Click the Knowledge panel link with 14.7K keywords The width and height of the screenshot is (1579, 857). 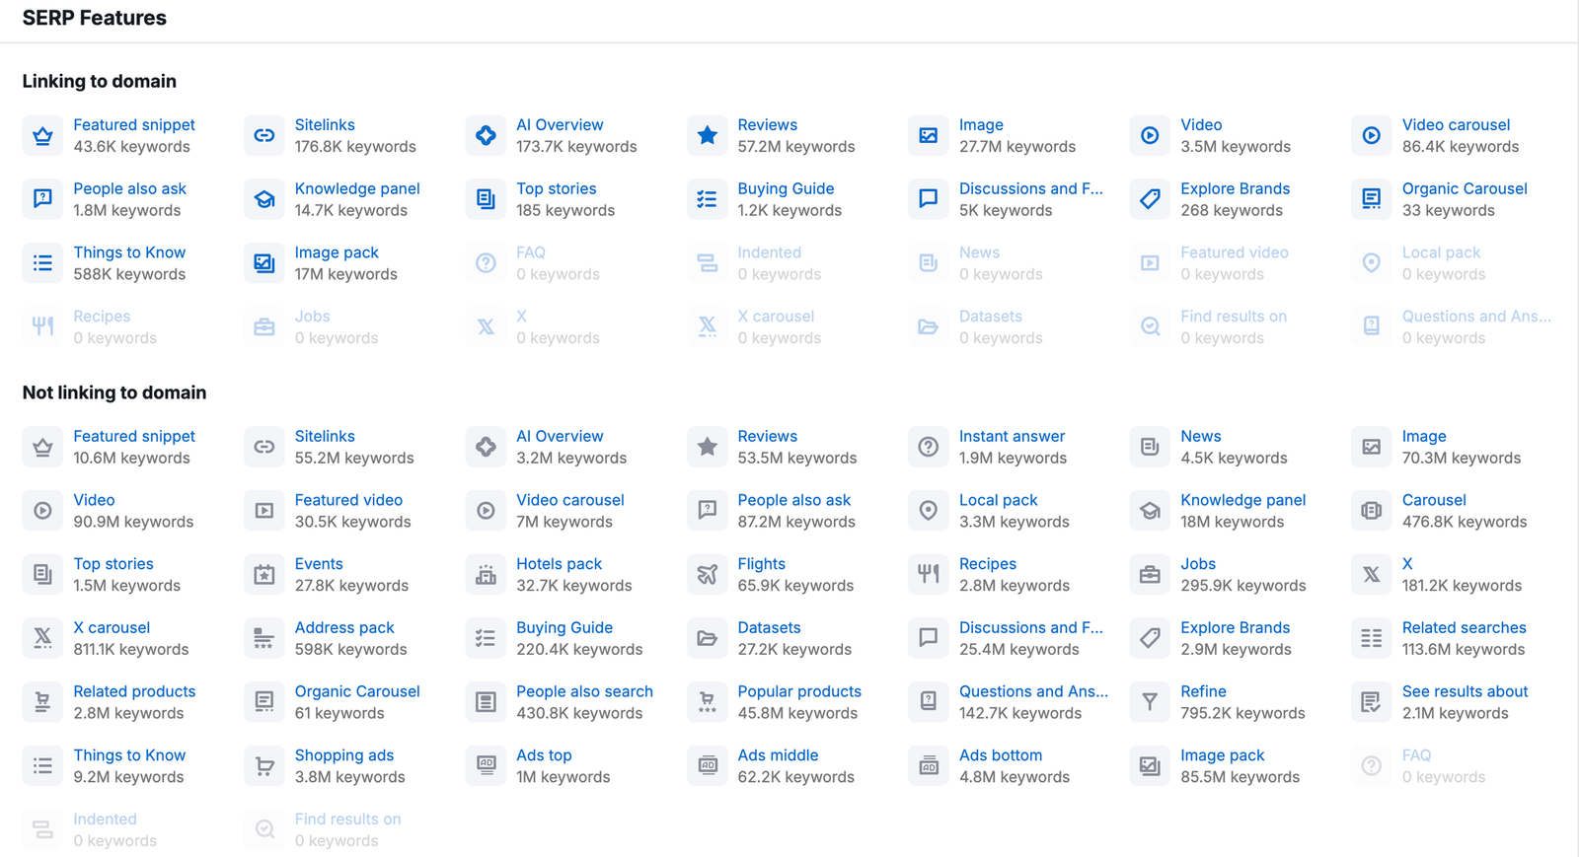point(356,188)
